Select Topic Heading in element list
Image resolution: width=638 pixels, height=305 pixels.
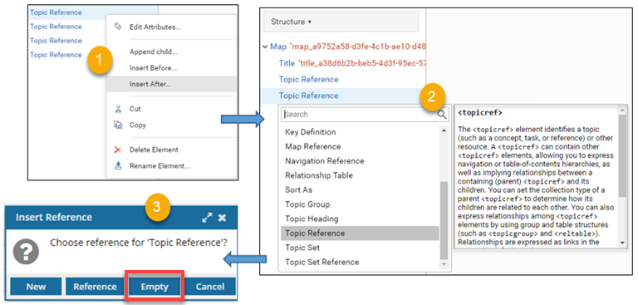coord(312,219)
